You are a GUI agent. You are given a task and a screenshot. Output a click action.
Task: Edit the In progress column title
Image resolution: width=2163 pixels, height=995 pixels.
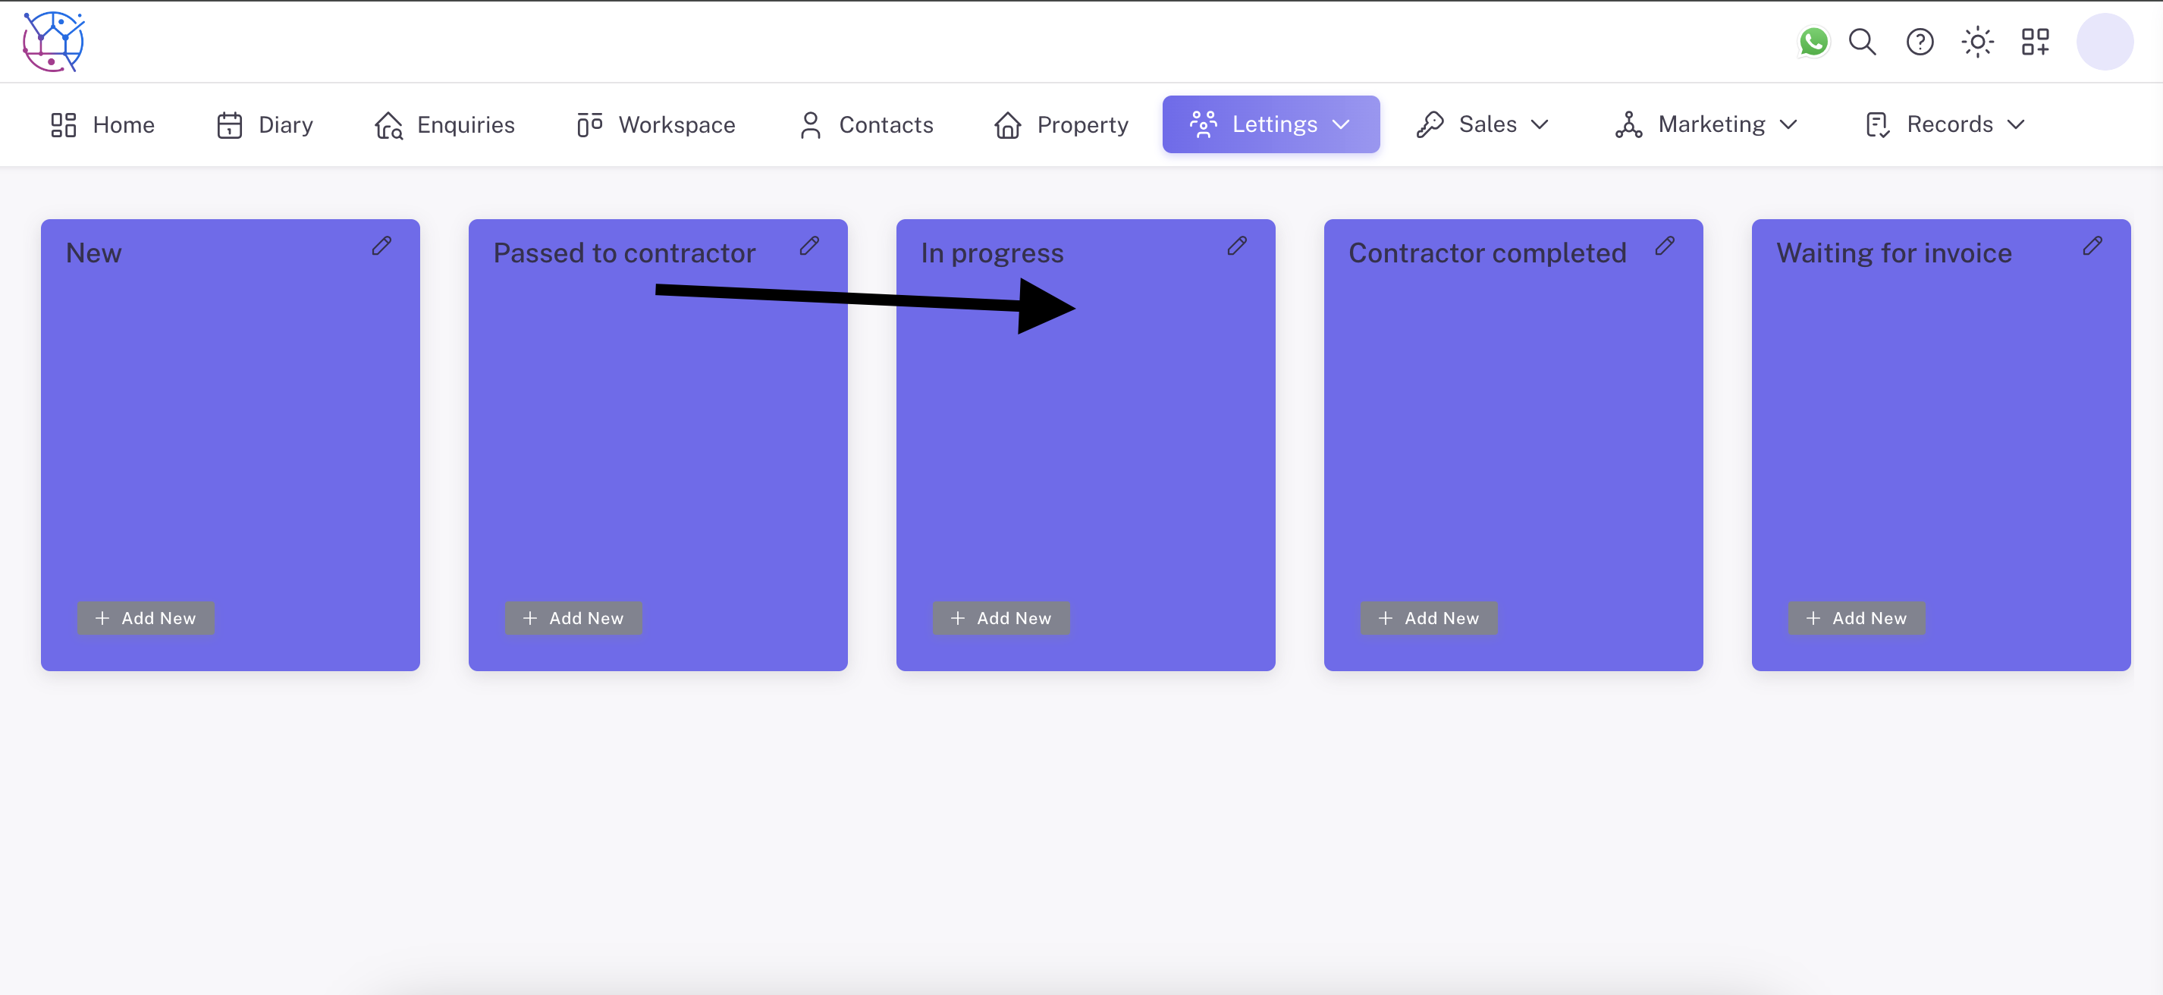1238,245
